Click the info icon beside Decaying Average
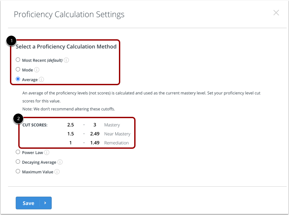 click(60, 162)
